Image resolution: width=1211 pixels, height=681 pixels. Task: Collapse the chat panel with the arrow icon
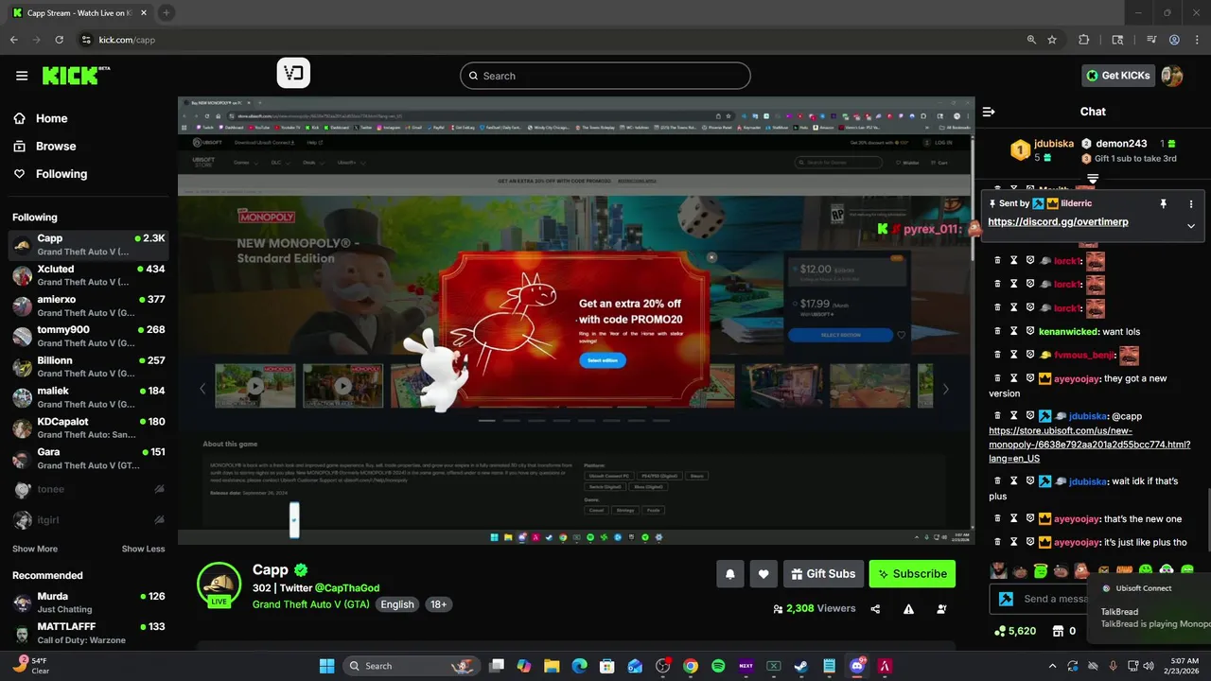pyautogui.click(x=989, y=112)
